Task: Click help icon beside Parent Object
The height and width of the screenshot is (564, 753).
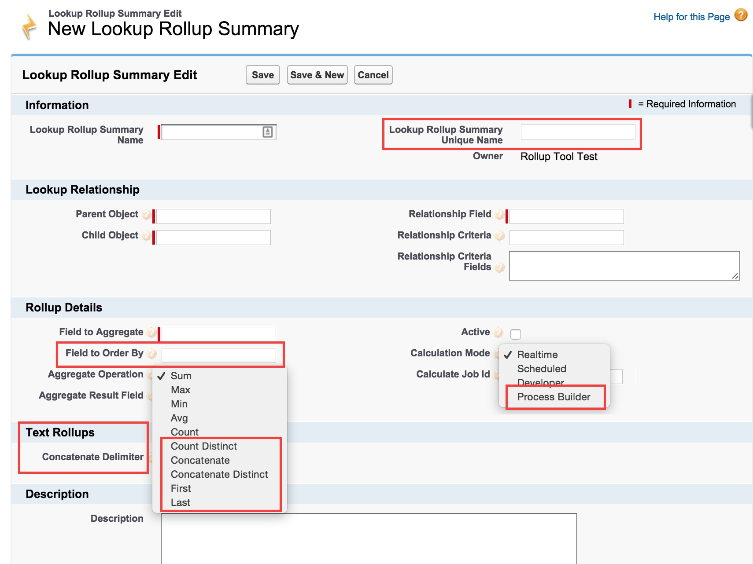Action: (x=146, y=215)
